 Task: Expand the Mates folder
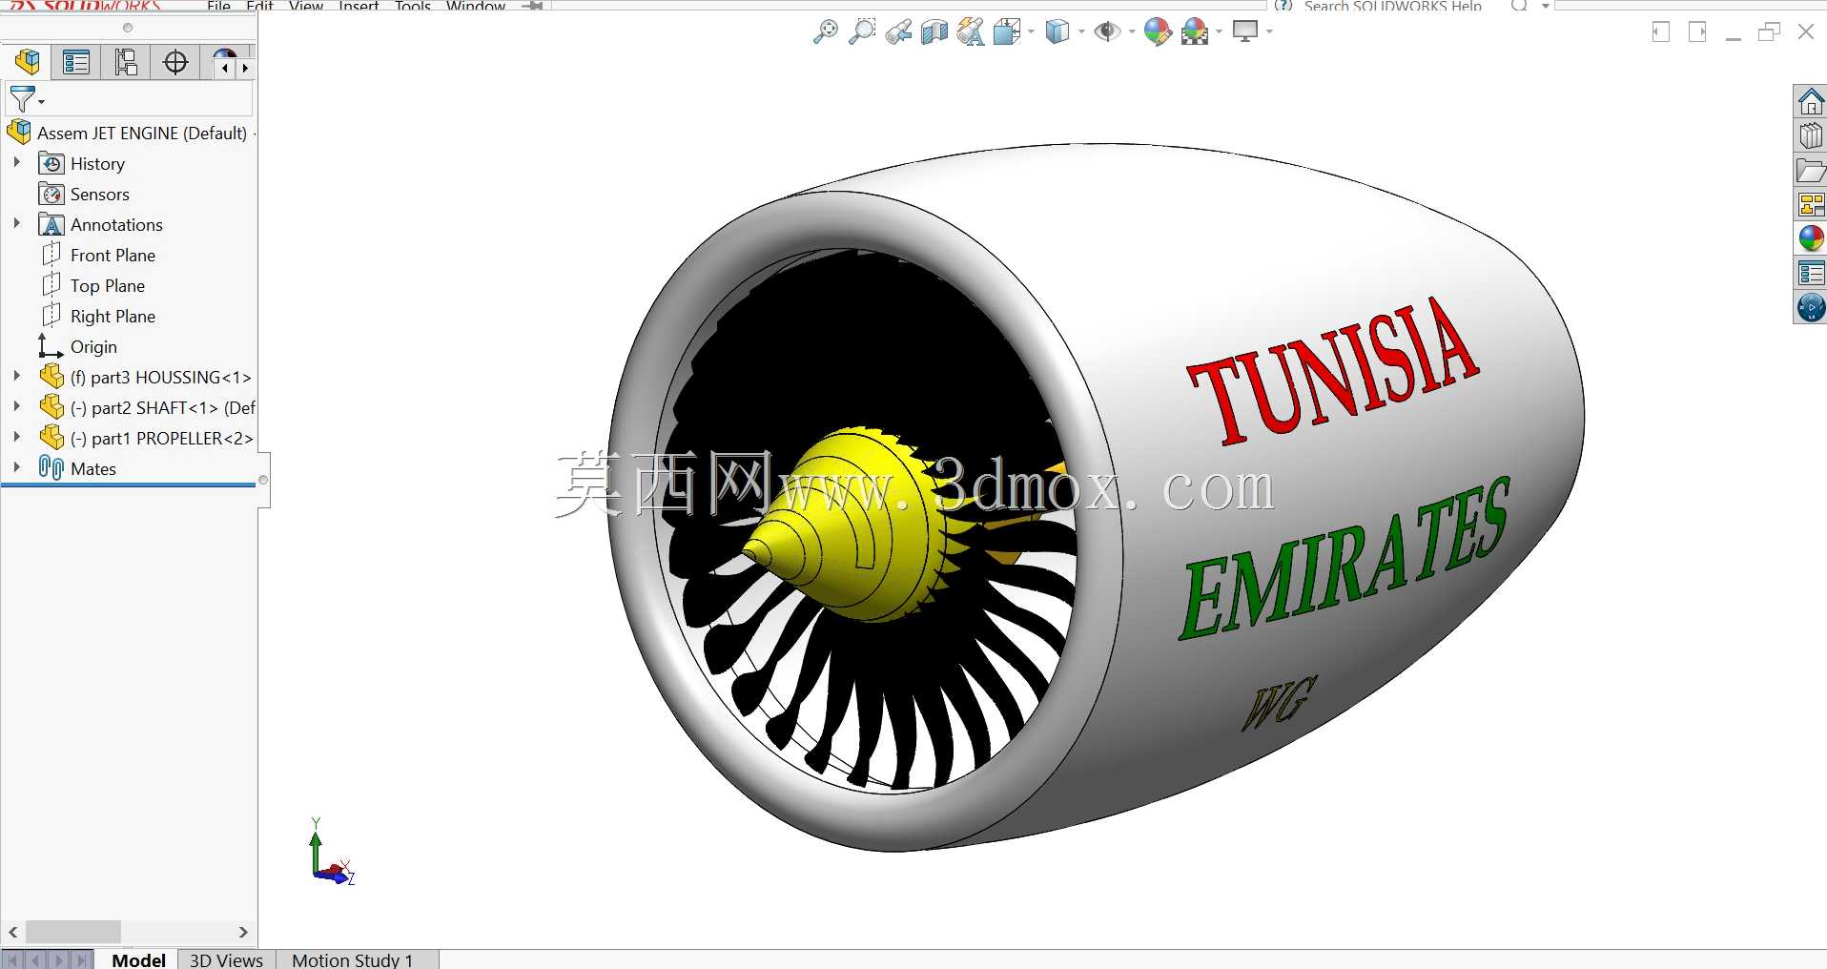click(x=16, y=468)
